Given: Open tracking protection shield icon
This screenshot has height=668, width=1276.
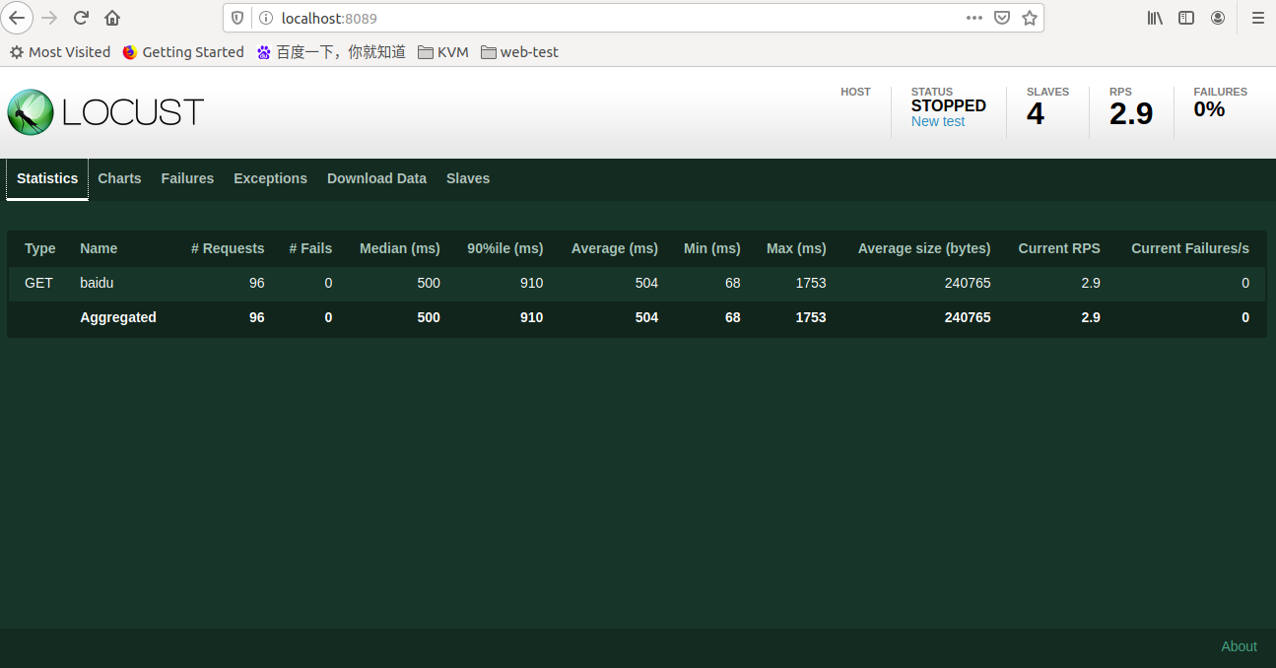Looking at the screenshot, I should (x=237, y=18).
